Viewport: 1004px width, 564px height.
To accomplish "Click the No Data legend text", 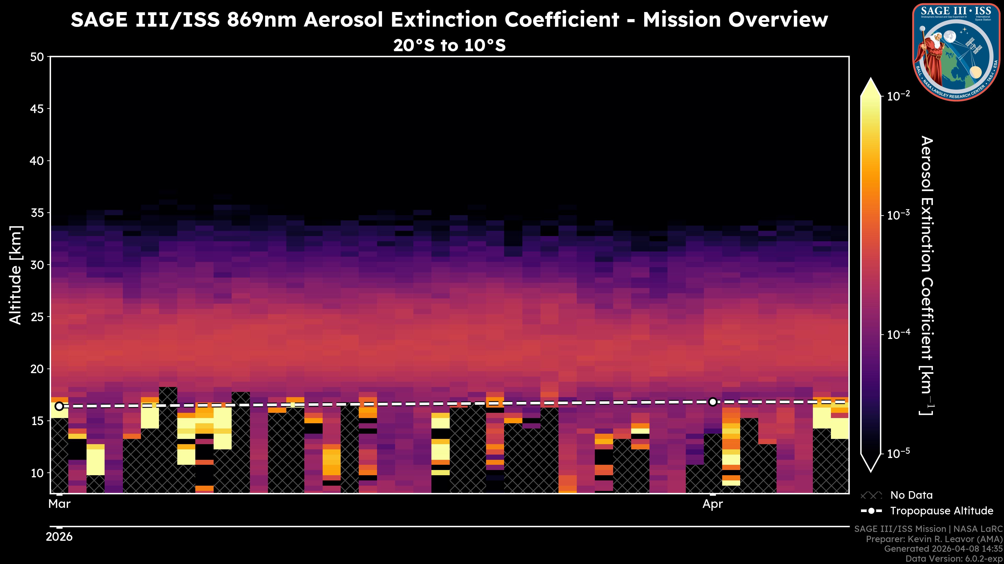I will 911,496.
